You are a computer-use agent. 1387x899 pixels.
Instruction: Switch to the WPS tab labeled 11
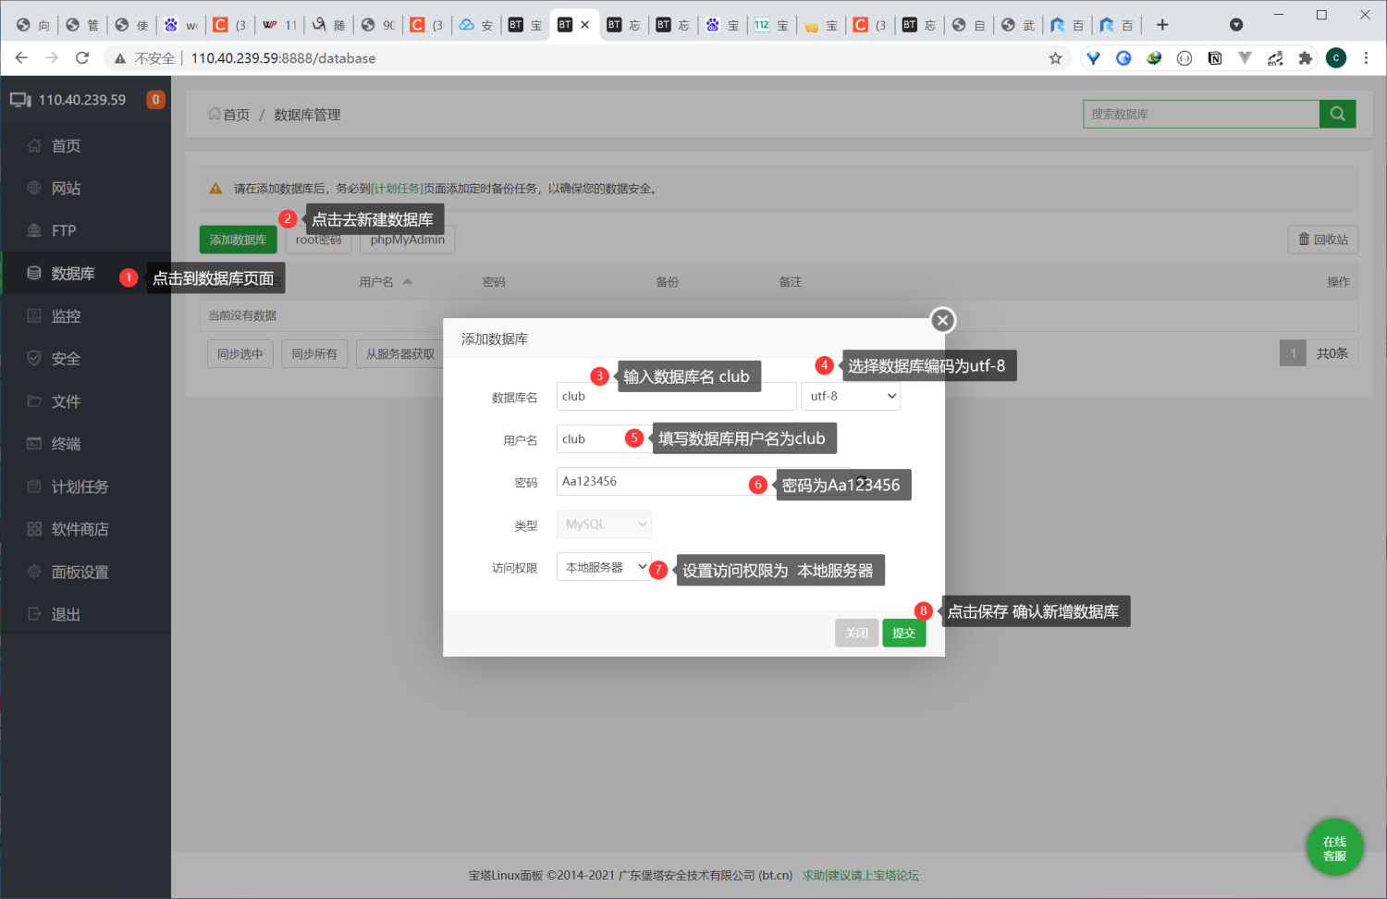[x=279, y=25]
